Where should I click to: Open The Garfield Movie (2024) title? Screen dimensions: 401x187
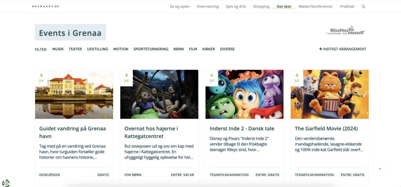coord(326,128)
